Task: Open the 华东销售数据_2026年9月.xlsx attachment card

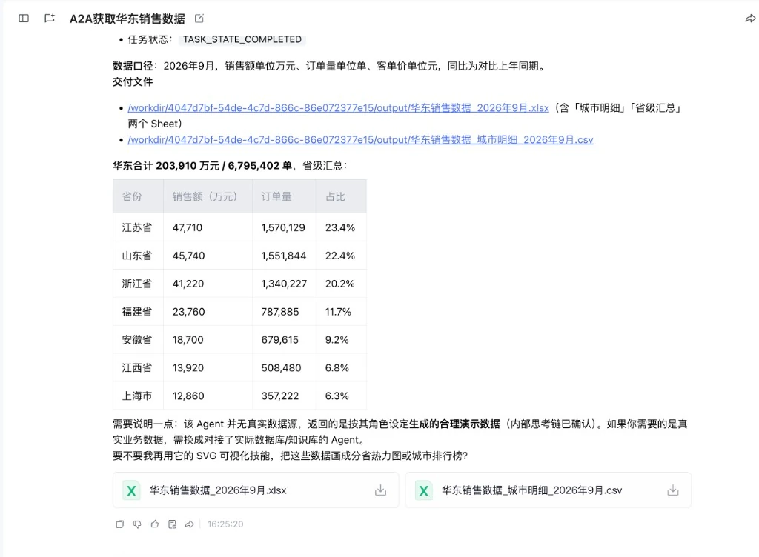Action: [x=256, y=490]
